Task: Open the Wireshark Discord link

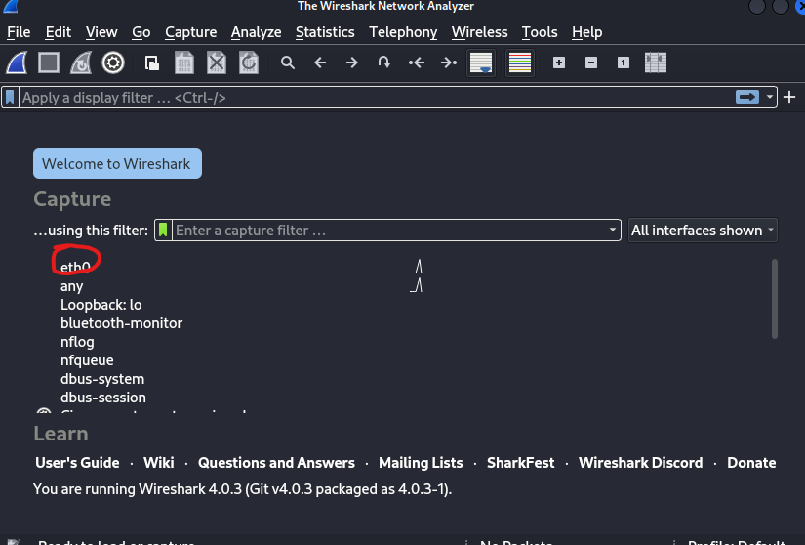Action: tap(641, 463)
